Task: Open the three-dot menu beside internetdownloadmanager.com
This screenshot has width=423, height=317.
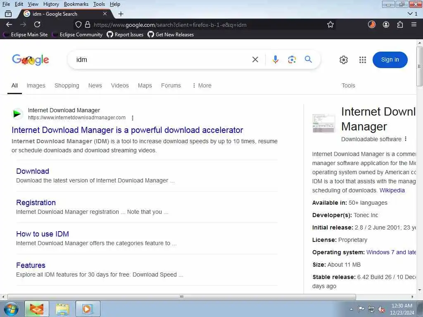Action: [x=133, y=118]
